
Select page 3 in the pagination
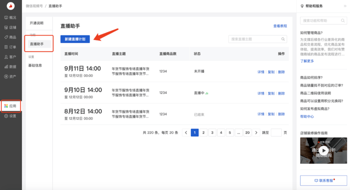click(212, 133)
